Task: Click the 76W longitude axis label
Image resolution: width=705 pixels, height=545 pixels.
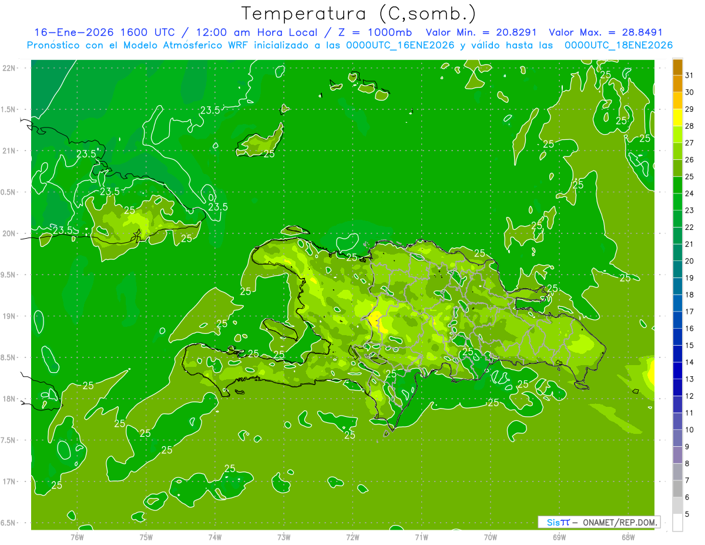Action: pos(76,537)
